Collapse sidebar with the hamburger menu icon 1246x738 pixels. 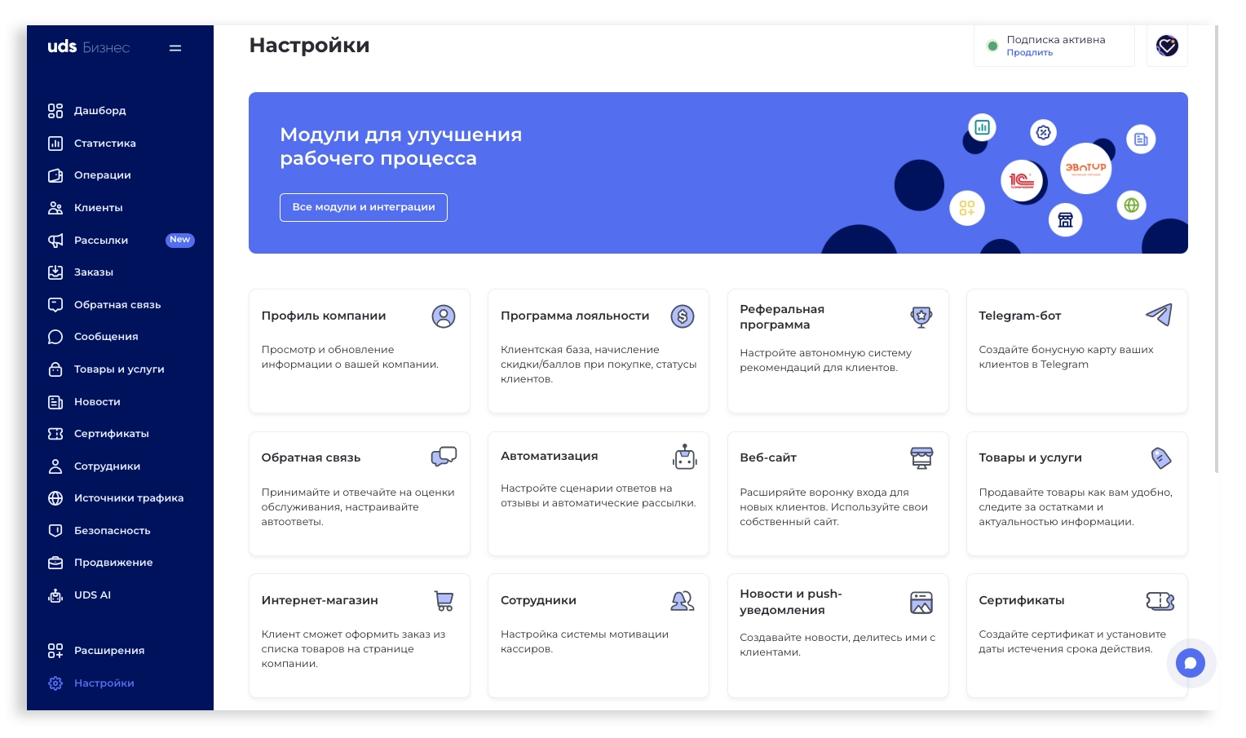[x=175, y=48]
